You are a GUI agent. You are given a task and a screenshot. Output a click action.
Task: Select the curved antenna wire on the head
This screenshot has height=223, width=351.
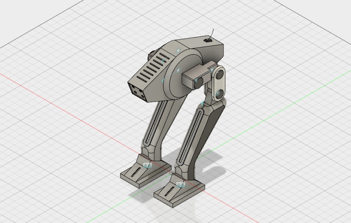point(212,34)
